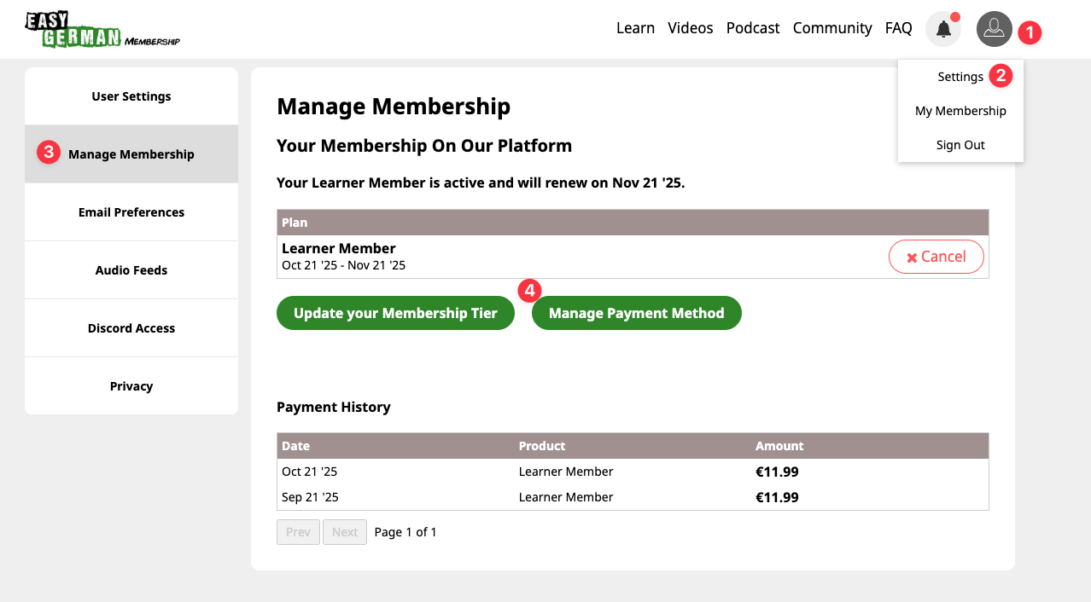Open the notifications bell icon
Image resolution: width=1091 pixels, height=602 pixels.
pos(943,29)
